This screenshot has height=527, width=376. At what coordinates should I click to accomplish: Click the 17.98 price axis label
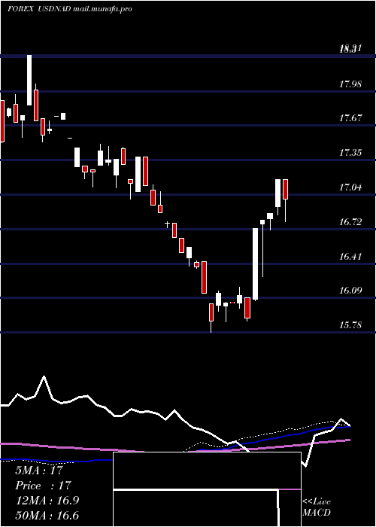[x=350, y=84]
